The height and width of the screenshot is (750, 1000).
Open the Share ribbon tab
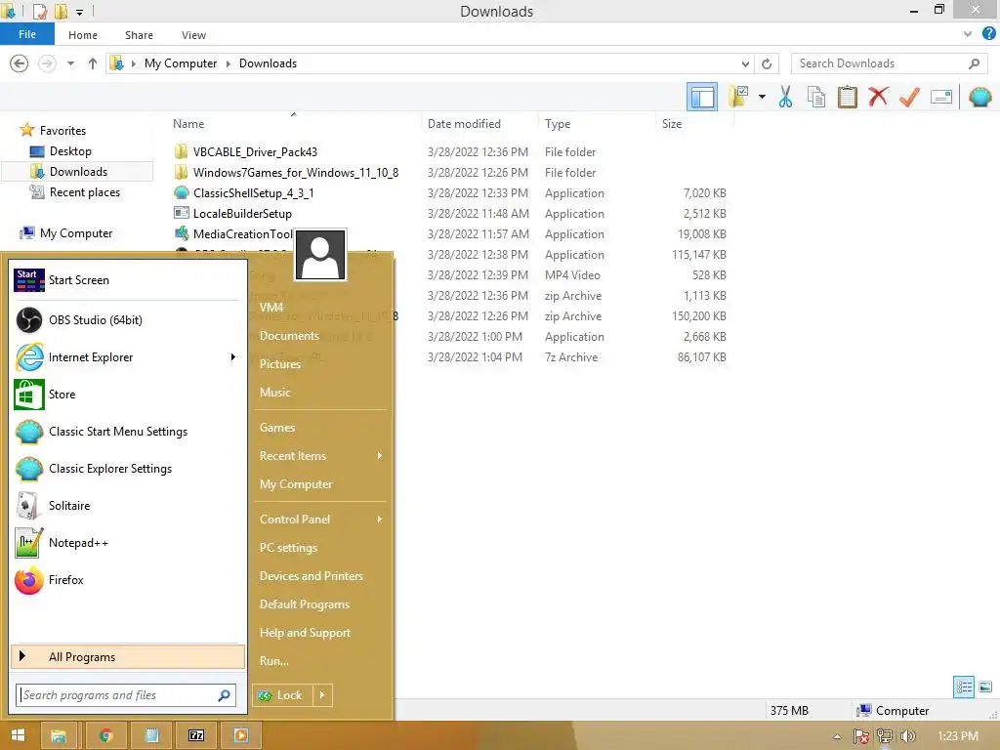point(139,35)
